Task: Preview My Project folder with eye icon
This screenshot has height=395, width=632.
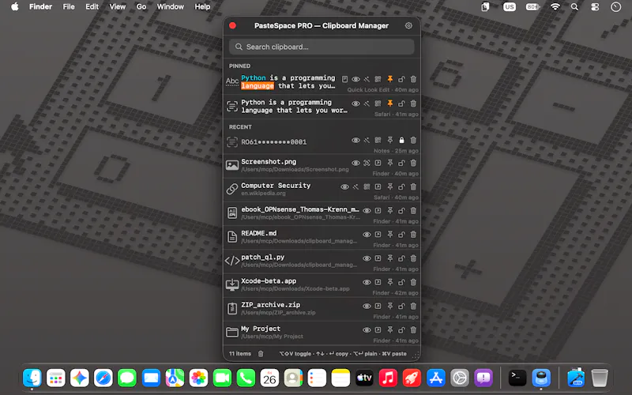Action: pyautogui.click(x=367, y=329)
